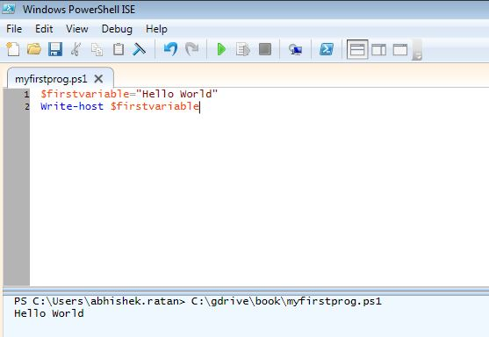Show script pane maximized layout
This screenshot has height=337, width=489.
(x=400, y=49)
